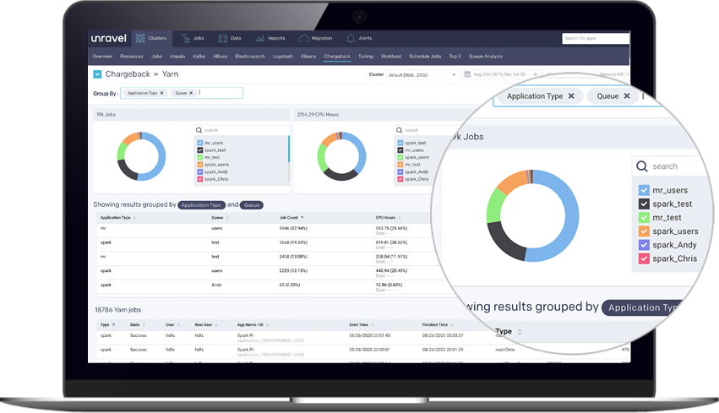The height and width of the screenshot is (413, 719).
Task: Click the blue scrollbar in the 19k Jobs legend
Action: (x=289, y=149)
